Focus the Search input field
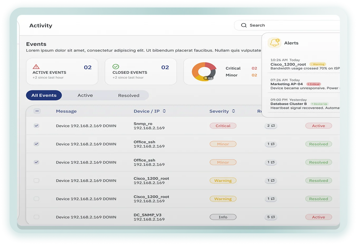 [287, 25]
